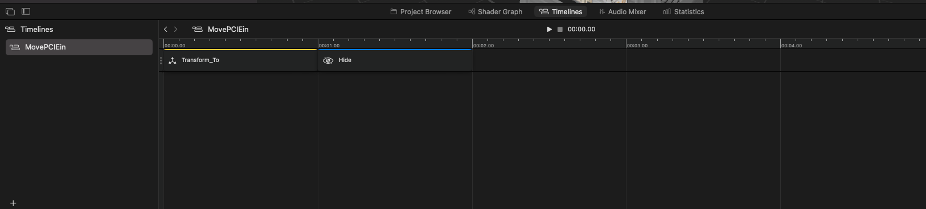926x209 pixels.
Task: Select the Transform_To action clip
Action: 240,60
